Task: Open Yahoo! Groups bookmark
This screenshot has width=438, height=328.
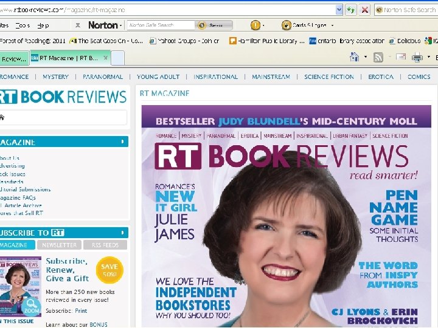Action: tap(184, 41)
